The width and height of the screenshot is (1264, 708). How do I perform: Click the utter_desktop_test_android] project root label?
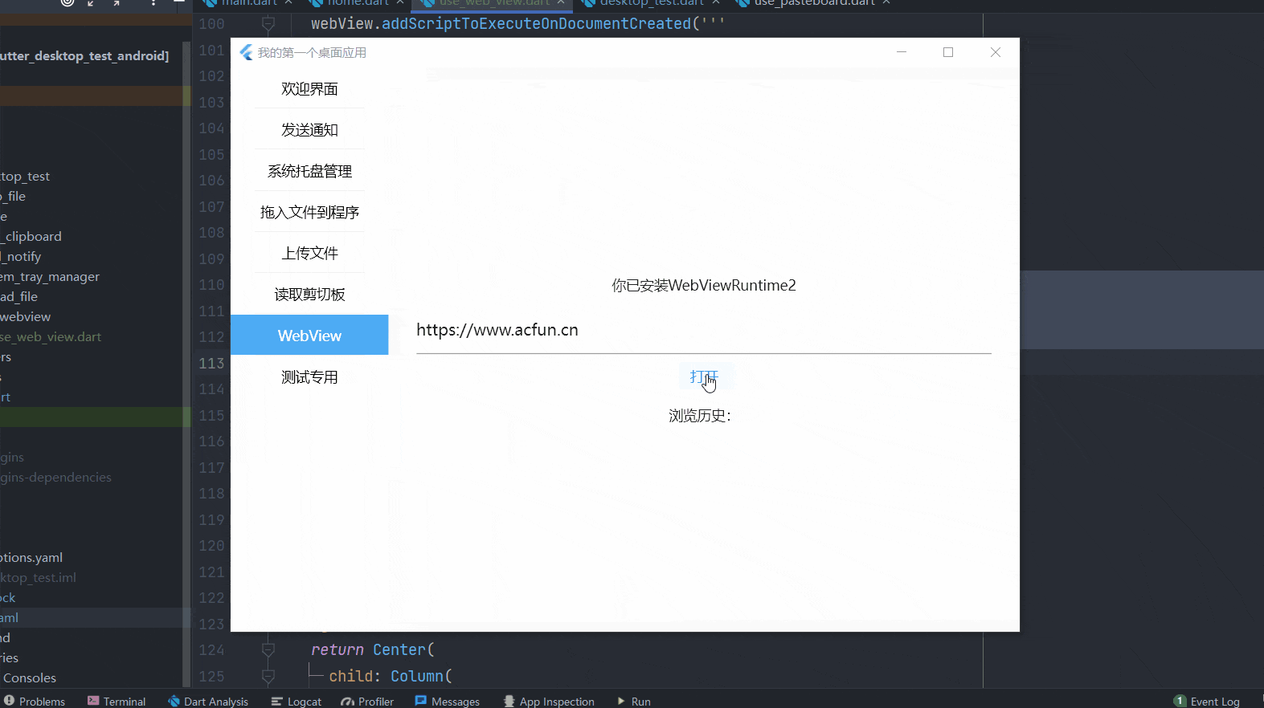click(x=84, y=55)
